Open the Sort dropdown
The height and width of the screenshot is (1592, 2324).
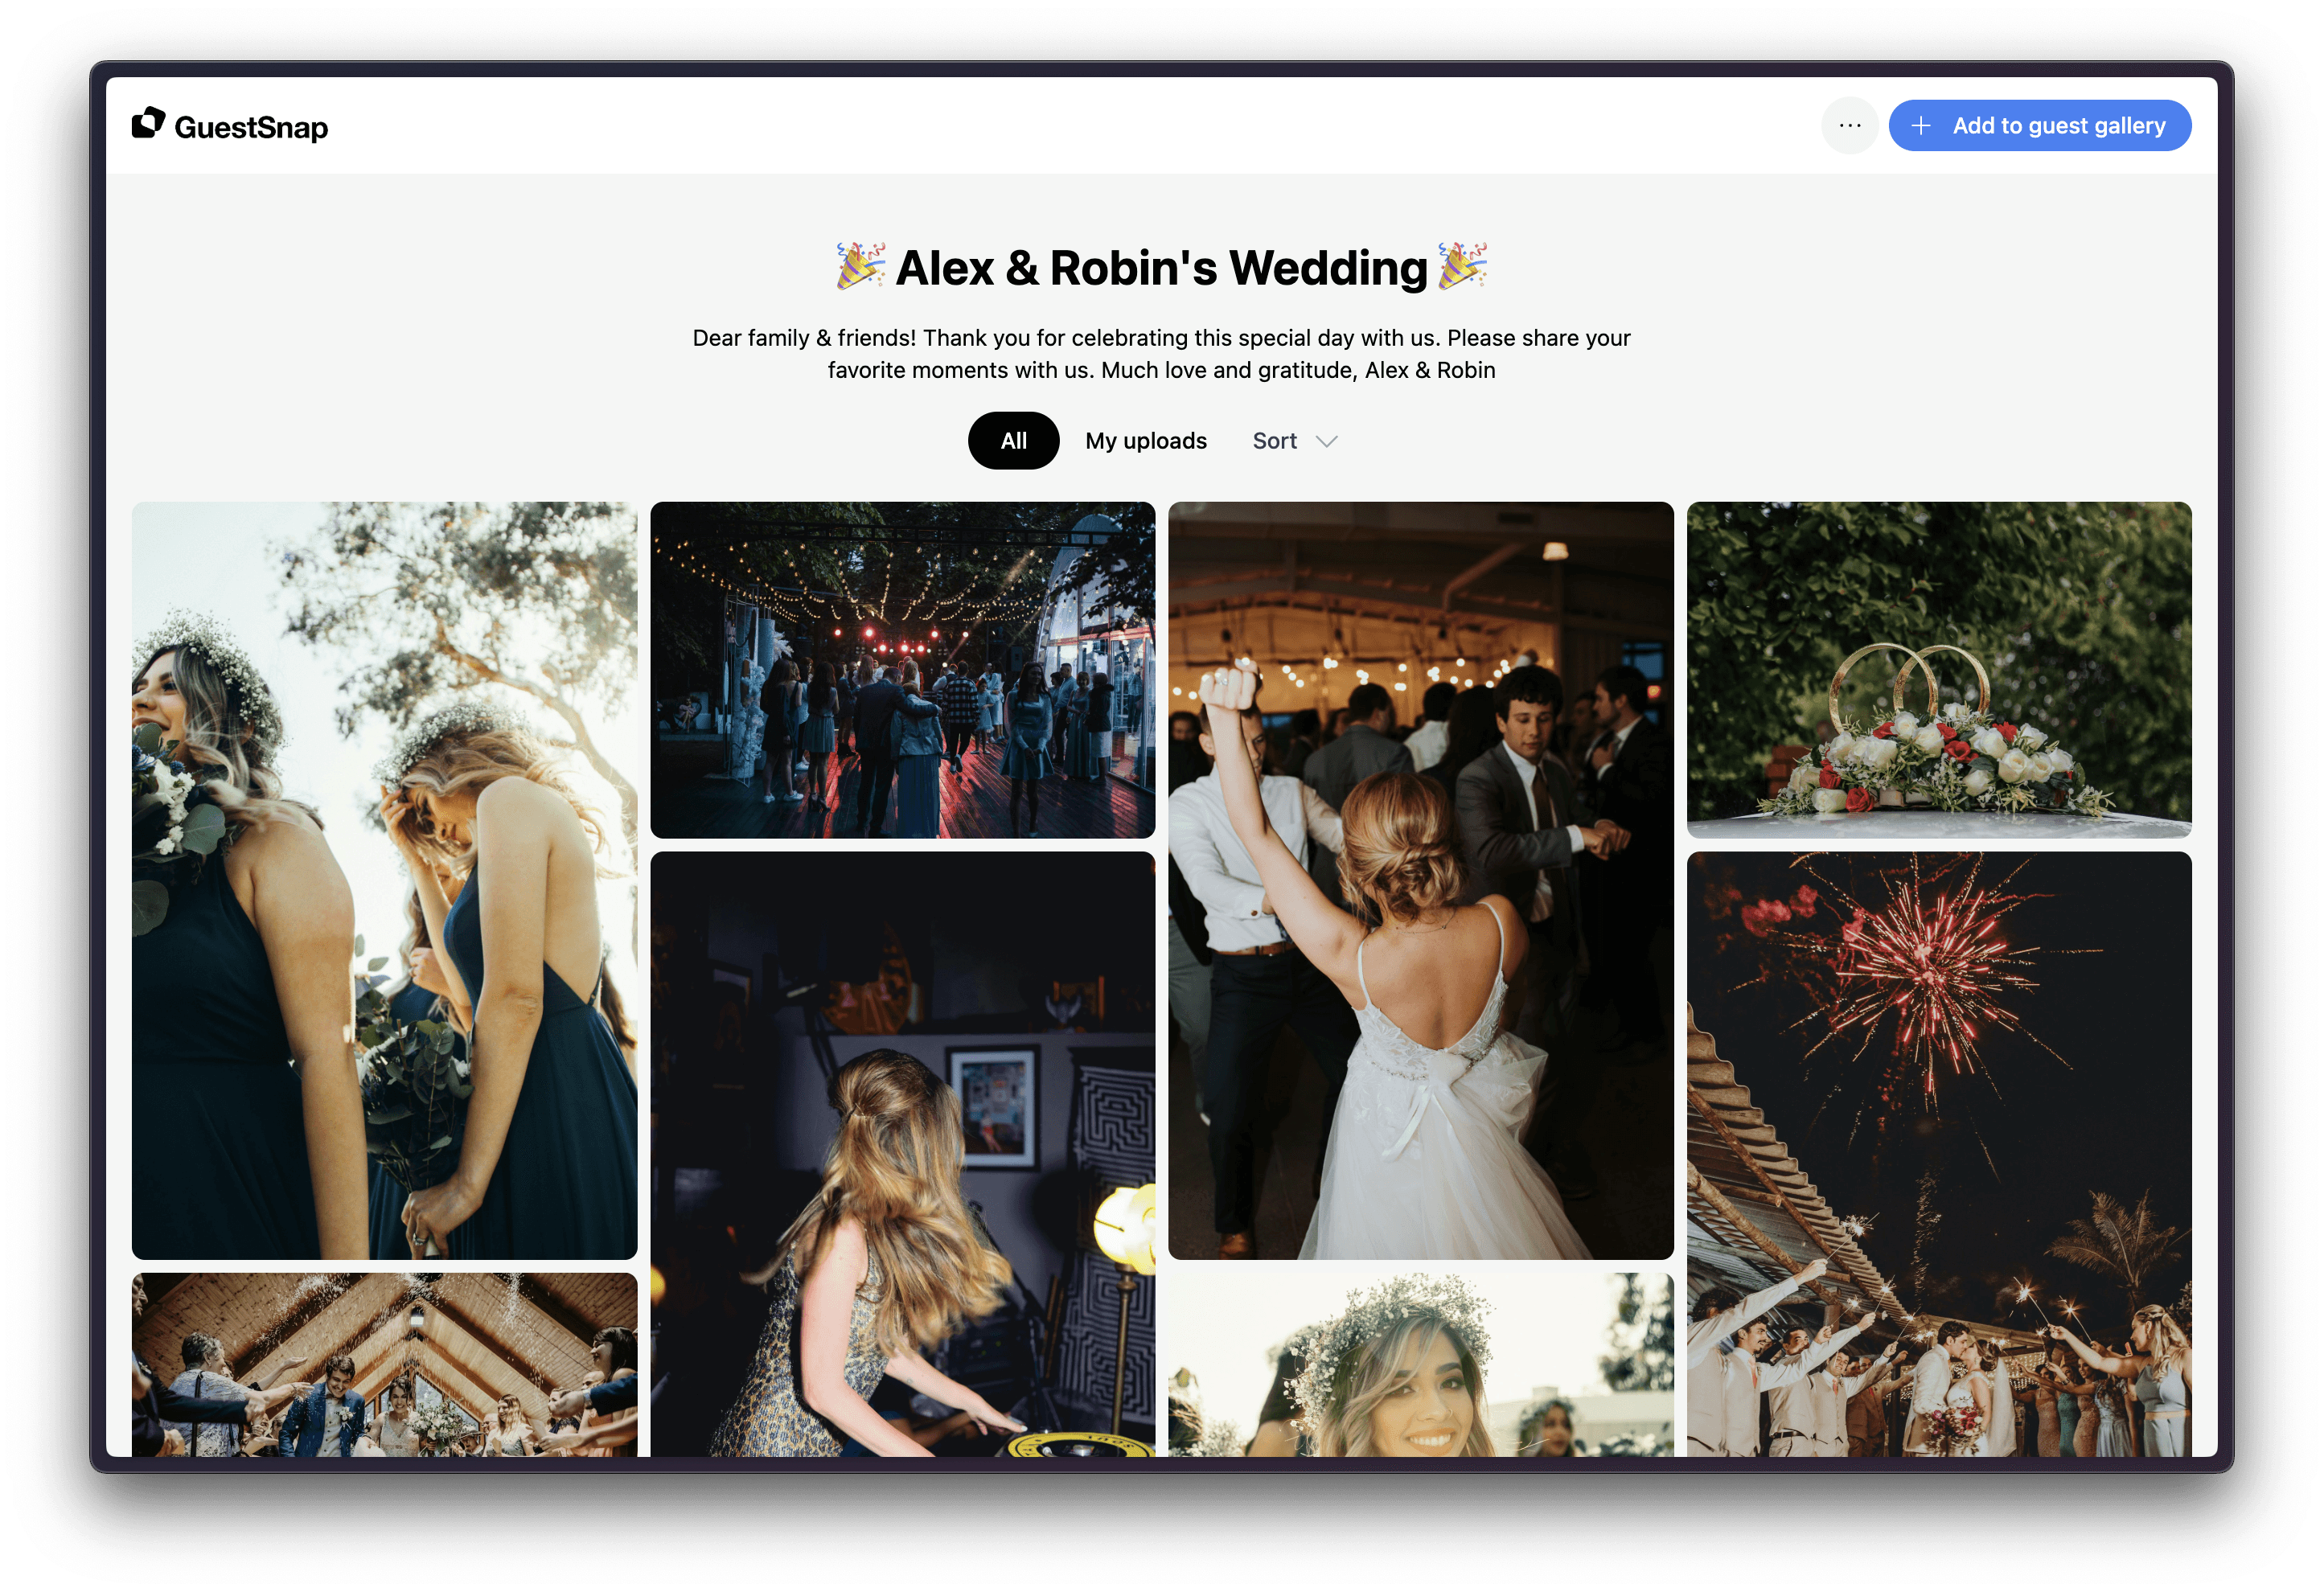click(x=1275, y=441)
